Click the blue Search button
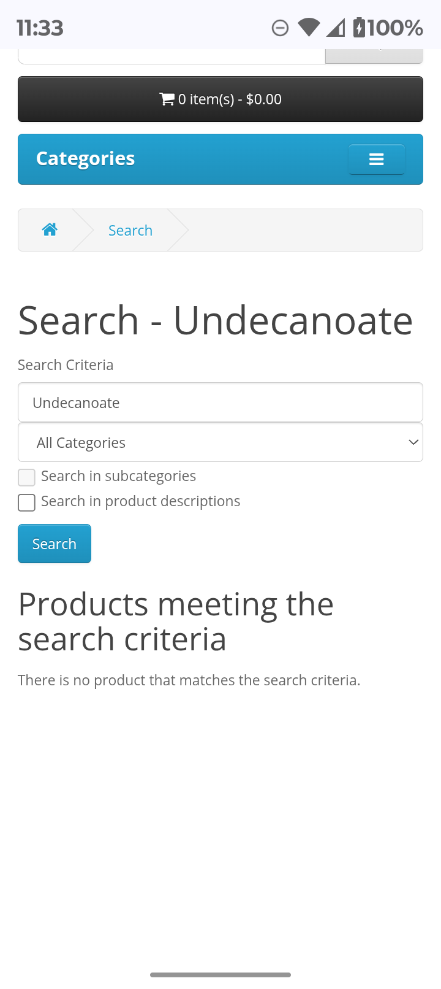 tap(55, 544)
